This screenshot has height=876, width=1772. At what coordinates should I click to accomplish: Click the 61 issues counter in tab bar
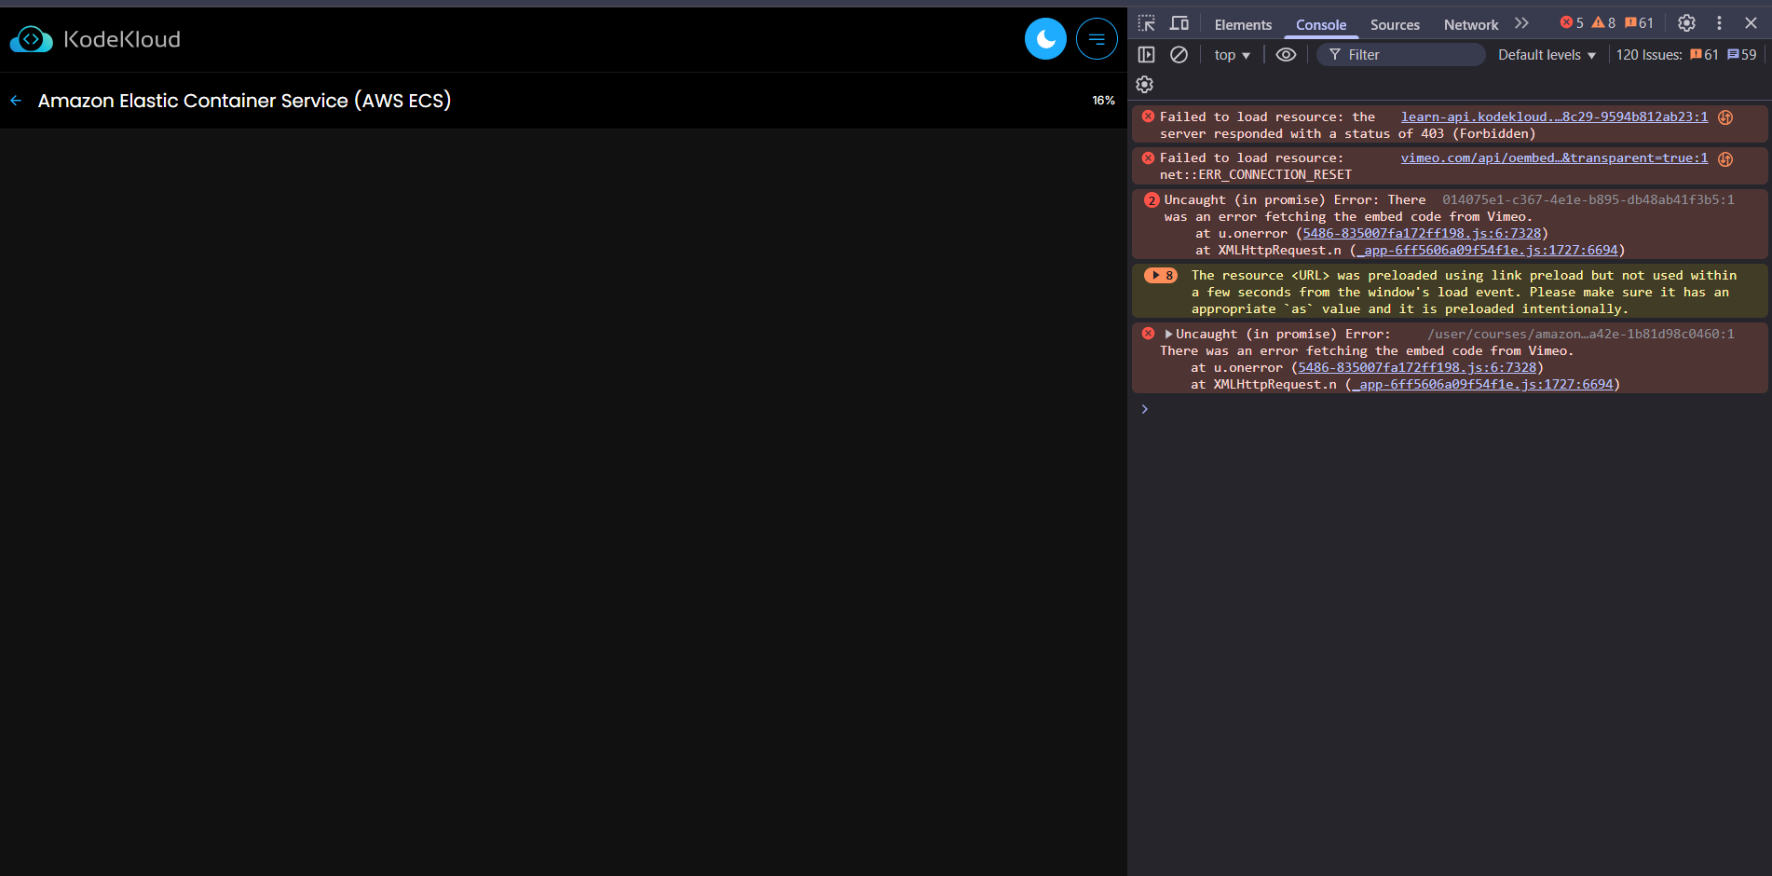(1639, 23)
